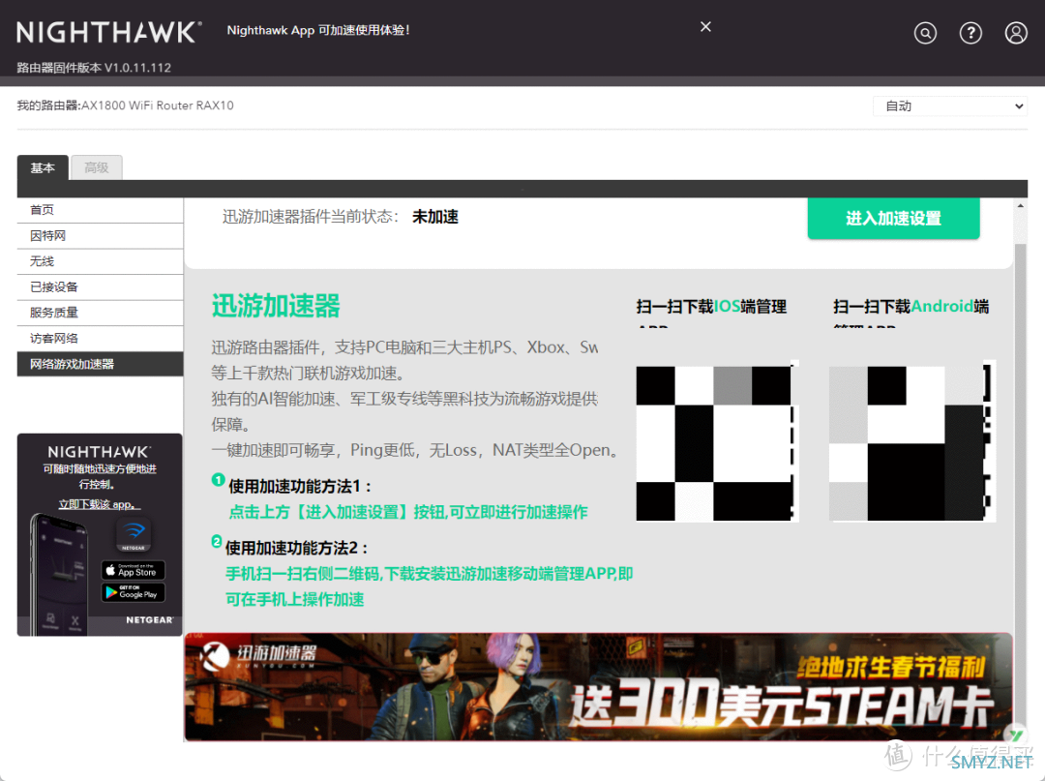Click the 立即下载该 app link

point(100,504)
